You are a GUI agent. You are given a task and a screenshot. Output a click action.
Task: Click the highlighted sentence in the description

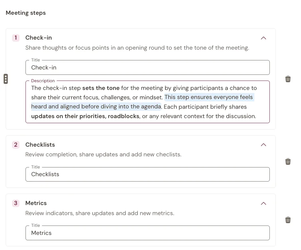pos(143,102)
